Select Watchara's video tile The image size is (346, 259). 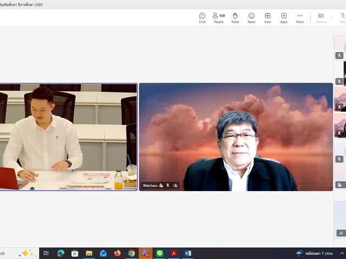[x=236, y=137]
